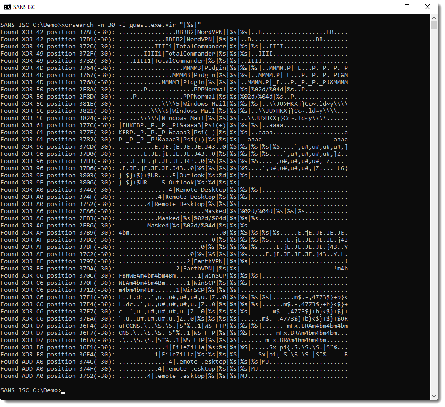The width and height of the screenshot is (445, 407).
Task: Click position value '37BC'
Action: pyautogui.click(x=86, y=240)
